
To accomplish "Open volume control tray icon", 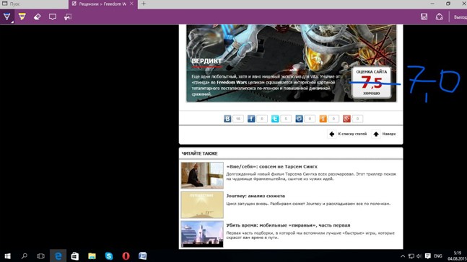I will (x=419, y=256).
